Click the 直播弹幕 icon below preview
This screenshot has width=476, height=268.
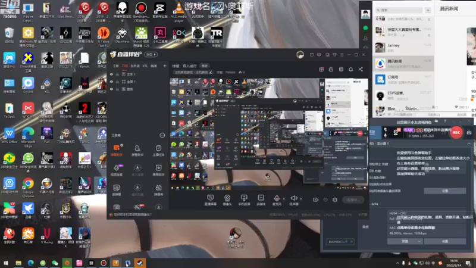pyautogui.click(x=211, y=200)
